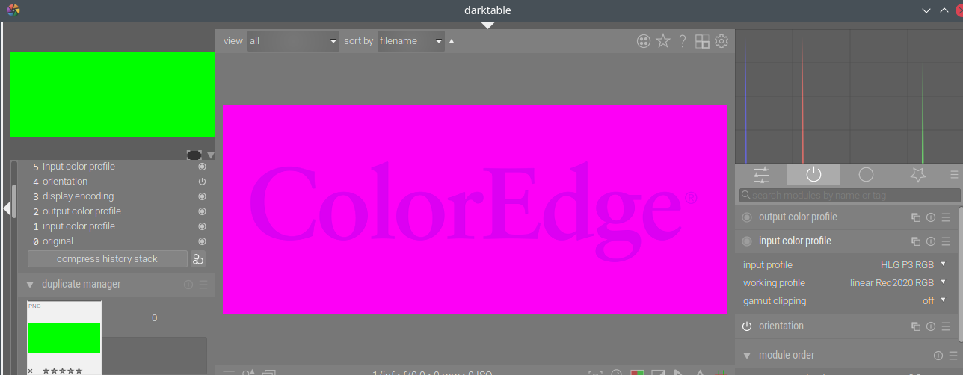963x375 pixels.
Task: Reset orientation module parameters
Action: (931, 326)
